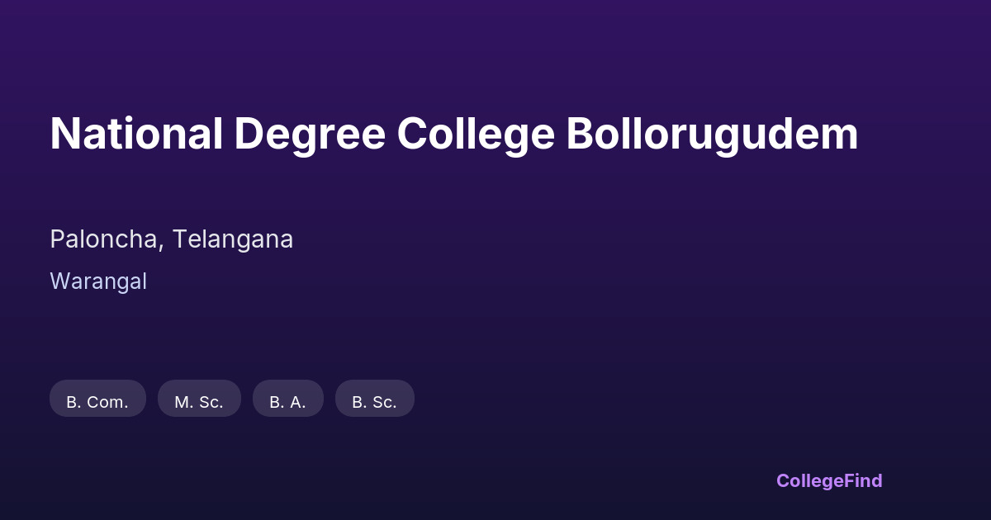Click the Warangal district label

[98, 281]
